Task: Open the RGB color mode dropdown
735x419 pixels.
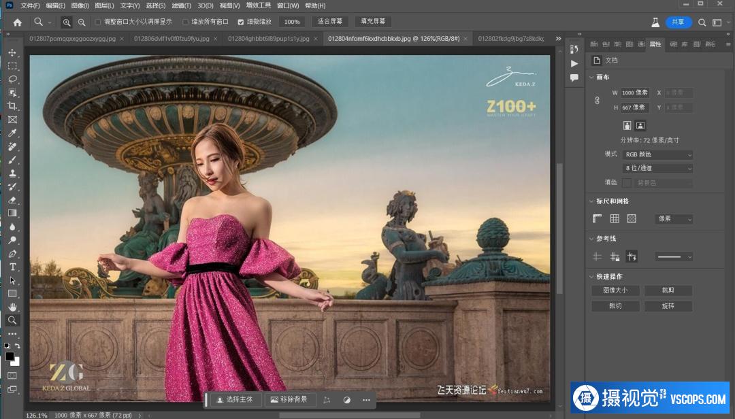Action: click(657, 154)
